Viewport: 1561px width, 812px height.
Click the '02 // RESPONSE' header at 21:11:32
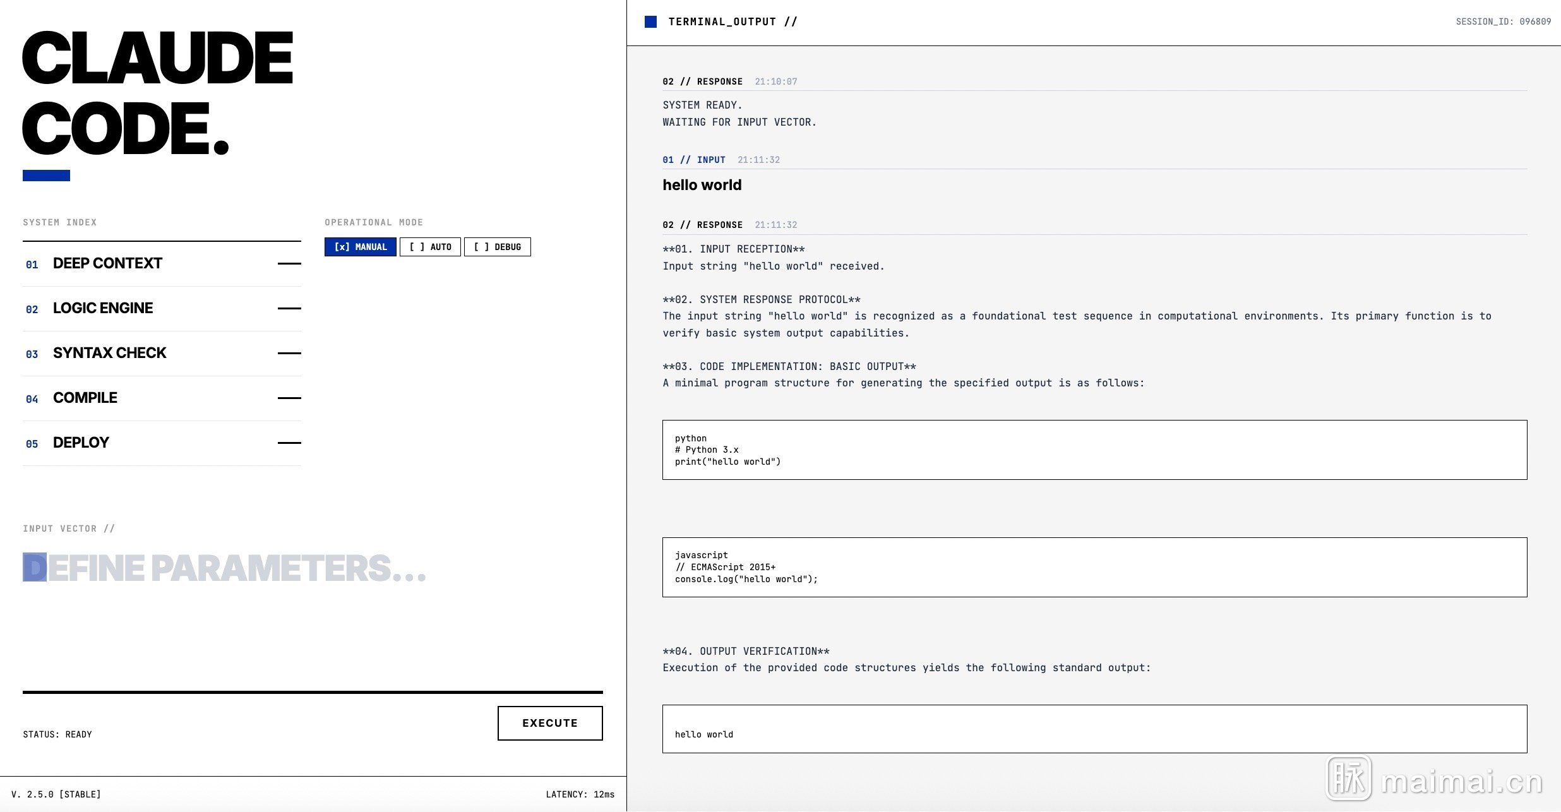pos(702,225)
